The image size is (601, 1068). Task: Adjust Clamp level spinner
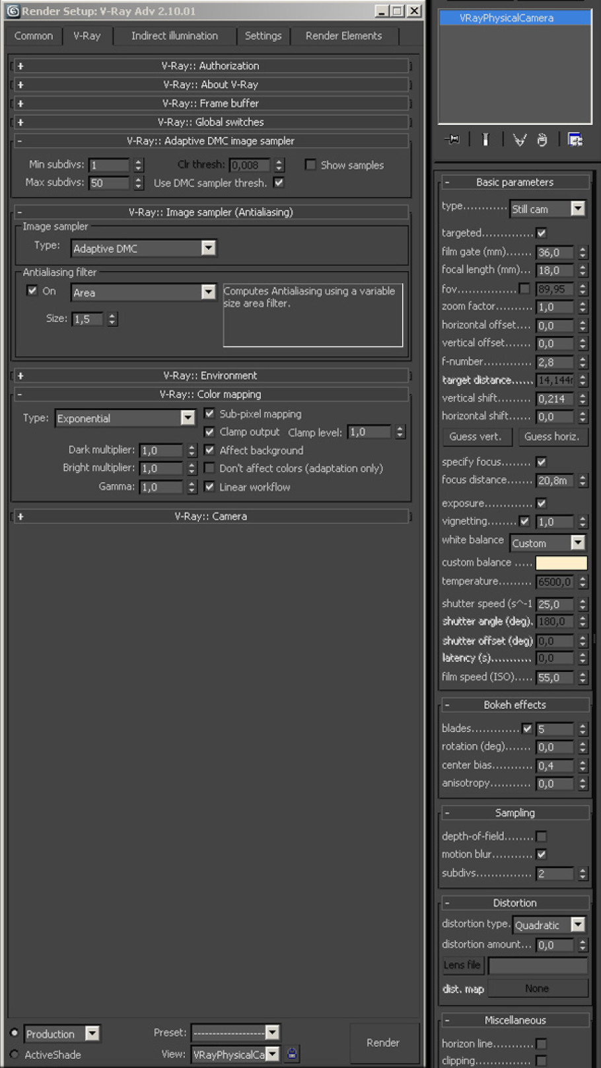click(x=400, y=432)
